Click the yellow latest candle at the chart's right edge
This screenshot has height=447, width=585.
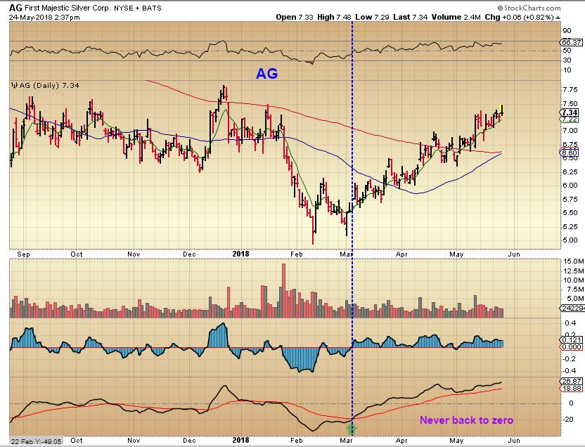[502, 110]
